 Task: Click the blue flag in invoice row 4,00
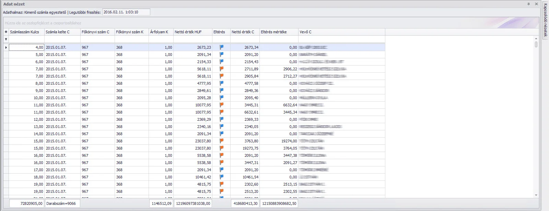click(x=221, y=47)
